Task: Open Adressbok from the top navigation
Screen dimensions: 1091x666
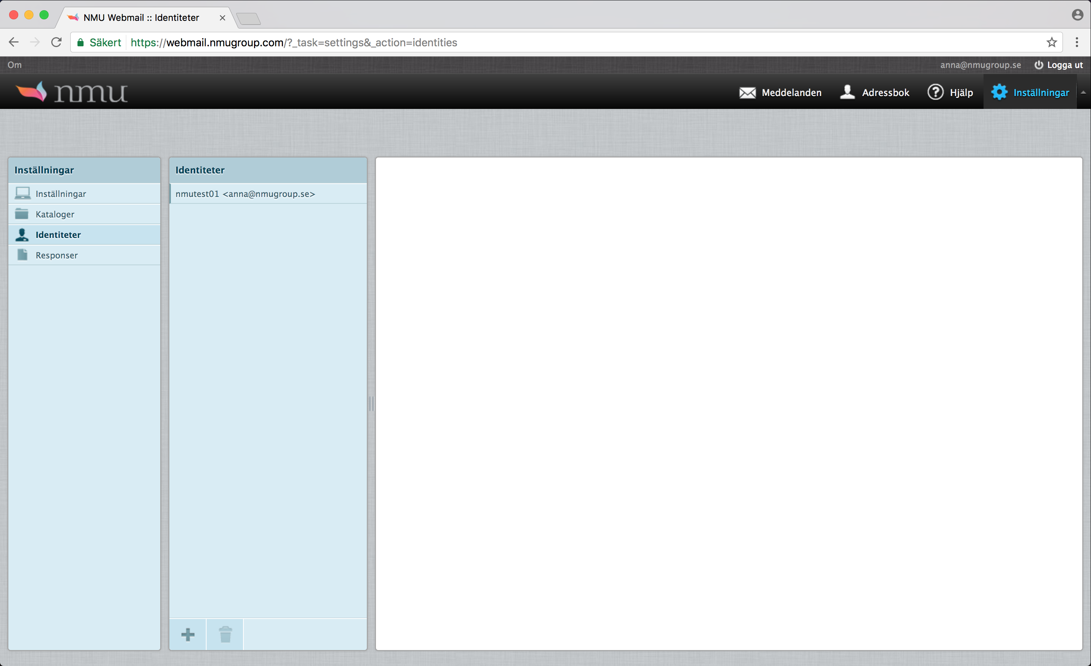Action: point(875,93)
